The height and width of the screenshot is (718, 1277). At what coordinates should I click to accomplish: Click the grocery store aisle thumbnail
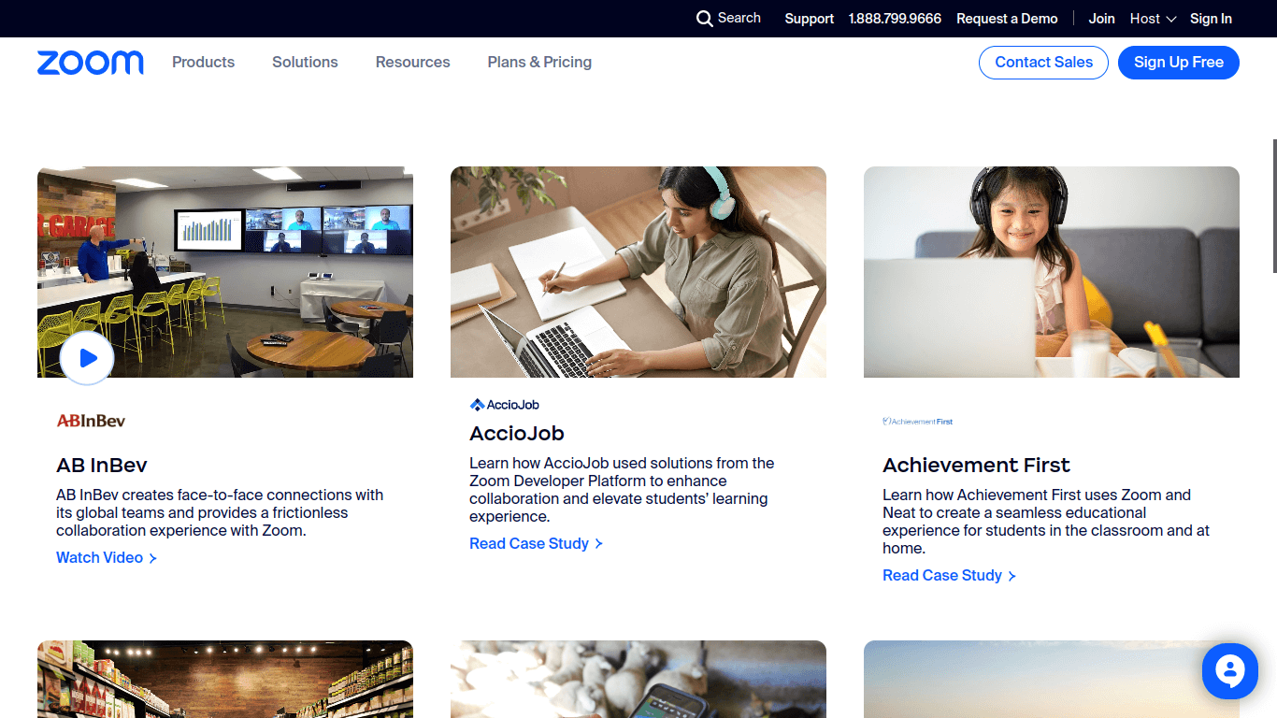[225, 680]
